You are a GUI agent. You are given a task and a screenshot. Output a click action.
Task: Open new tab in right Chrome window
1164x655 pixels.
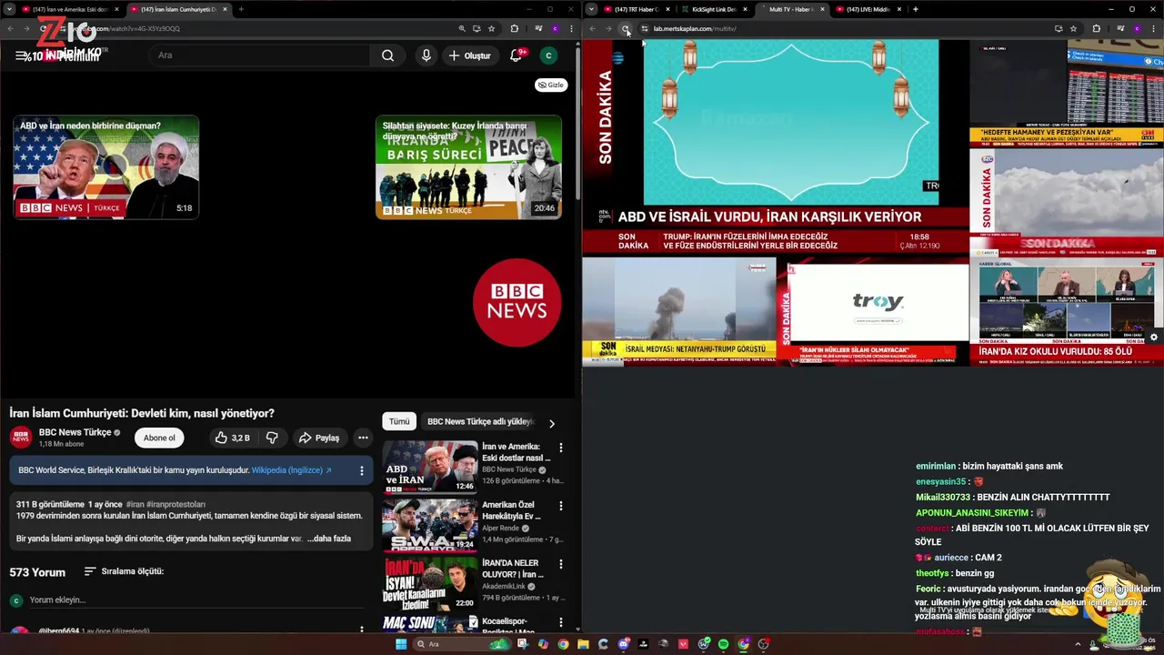tap(915, 9)
